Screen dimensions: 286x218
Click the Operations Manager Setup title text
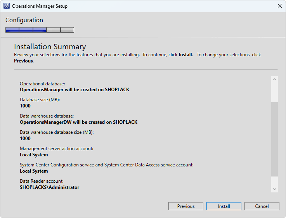pyautogui.click(x=40, y=6)
